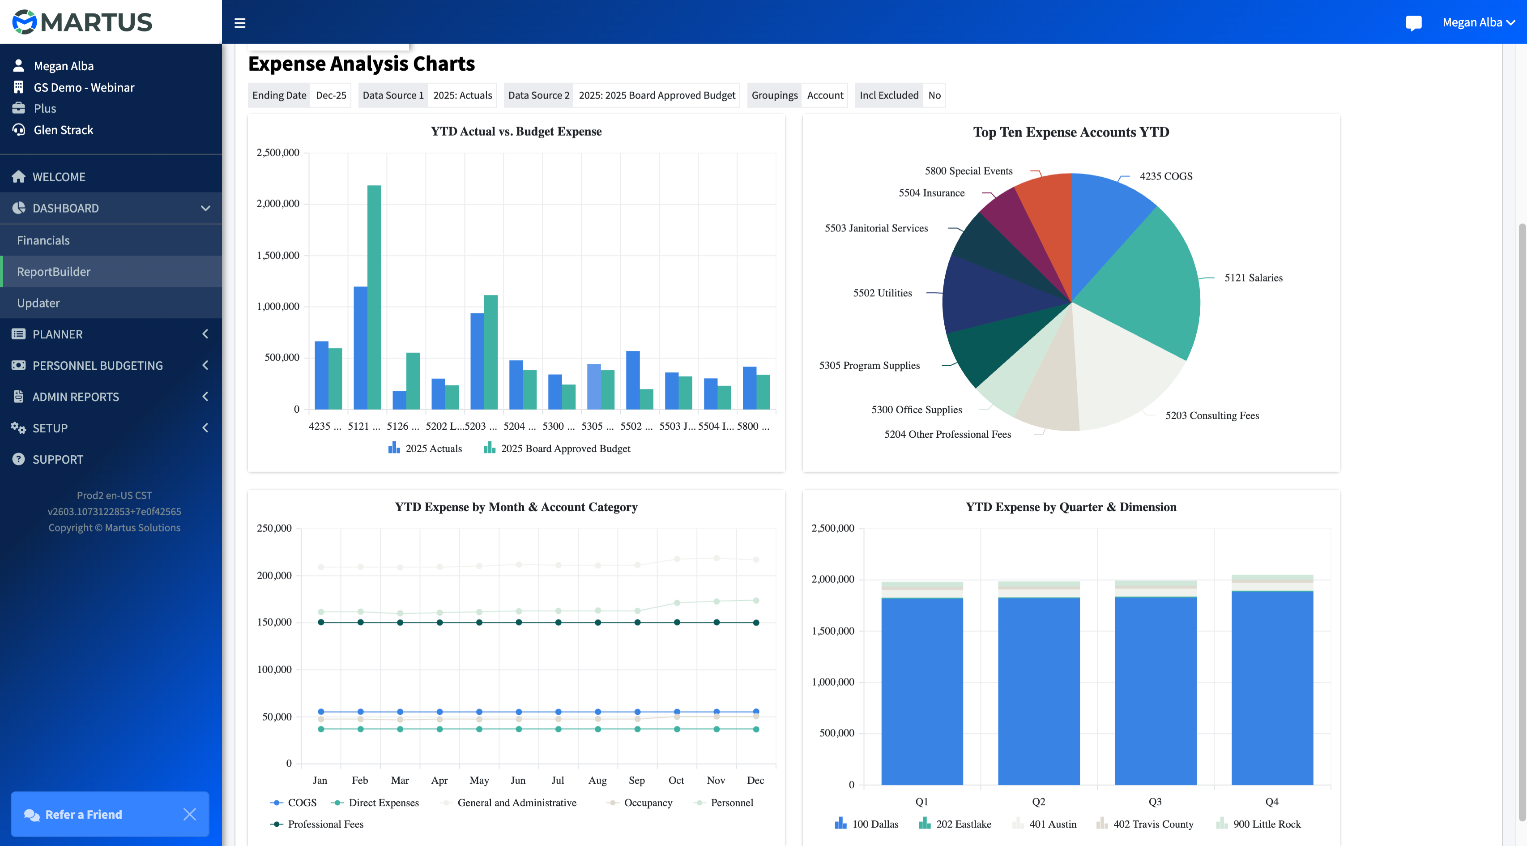Click the hamburger menu icon

coord(239,23)
